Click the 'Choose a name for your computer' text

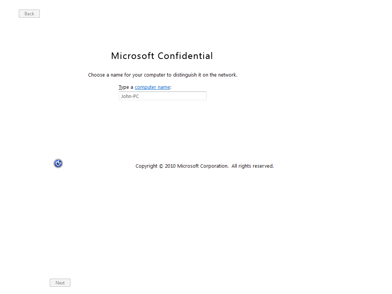tap(162, 75)
